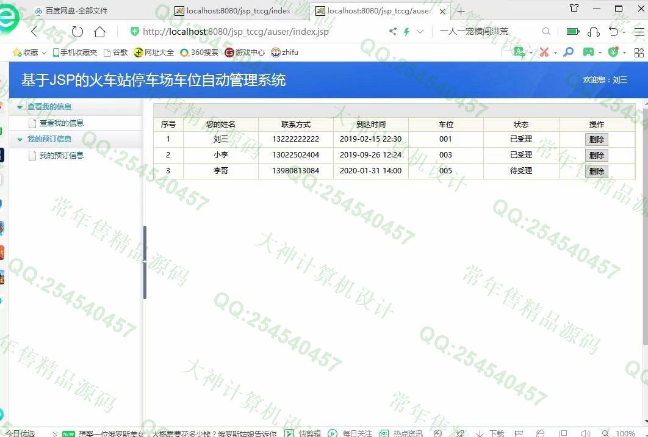Open the 游戏中心 bookmark
Screen dimensions: 648x437
coord(245,52)
